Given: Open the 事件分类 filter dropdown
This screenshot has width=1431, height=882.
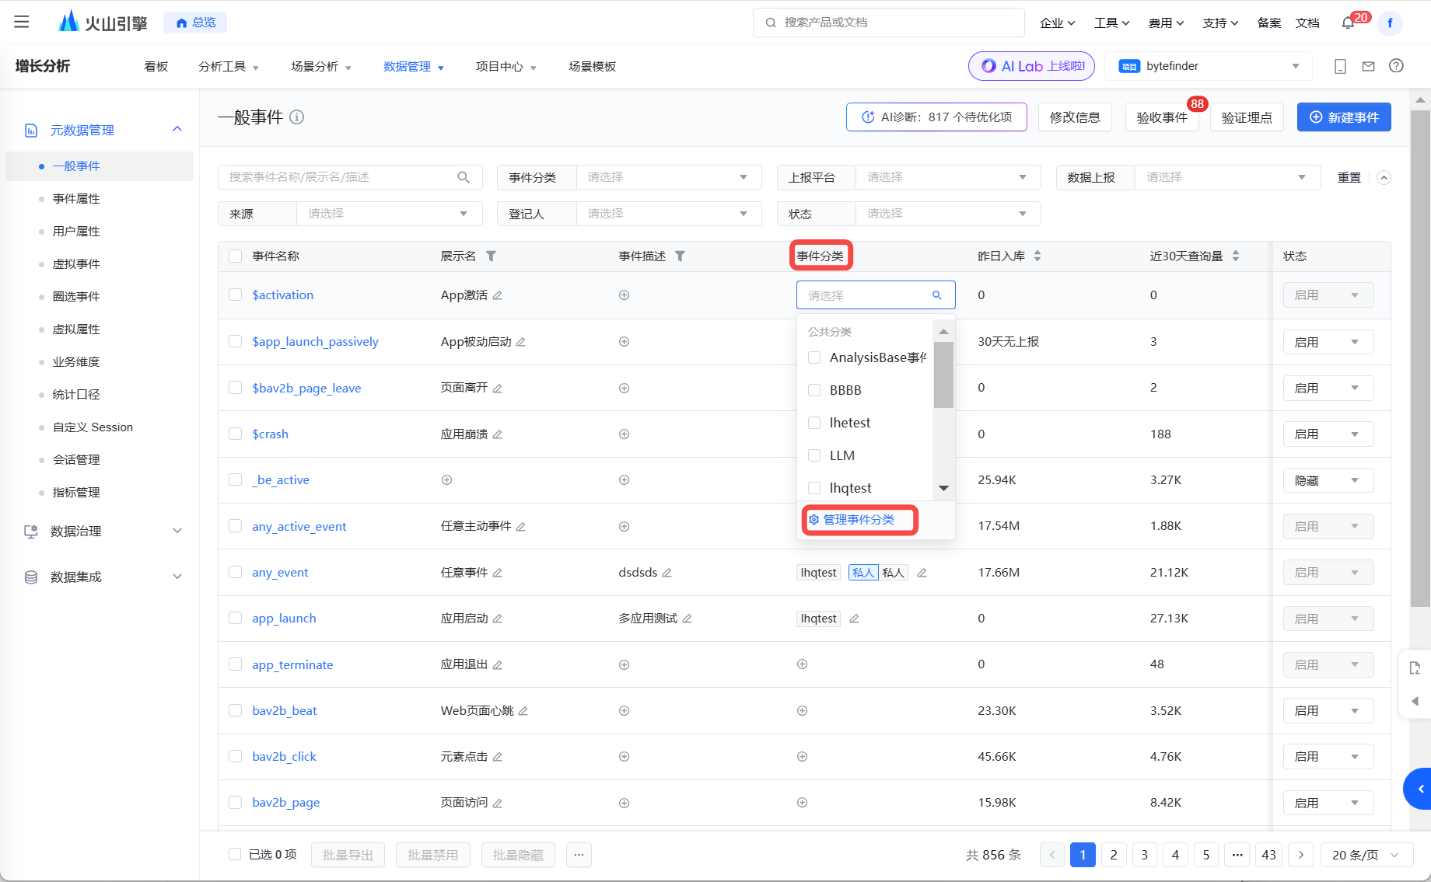Looking at the screenshot, I should coord(668,177).
